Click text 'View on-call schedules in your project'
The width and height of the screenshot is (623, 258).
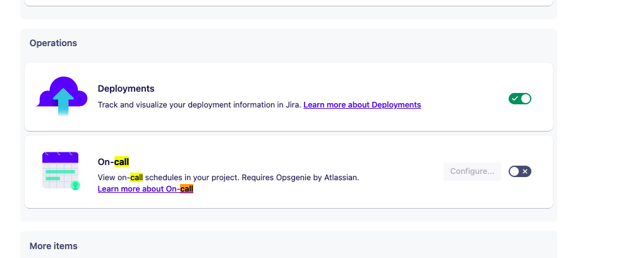[169, 177]
